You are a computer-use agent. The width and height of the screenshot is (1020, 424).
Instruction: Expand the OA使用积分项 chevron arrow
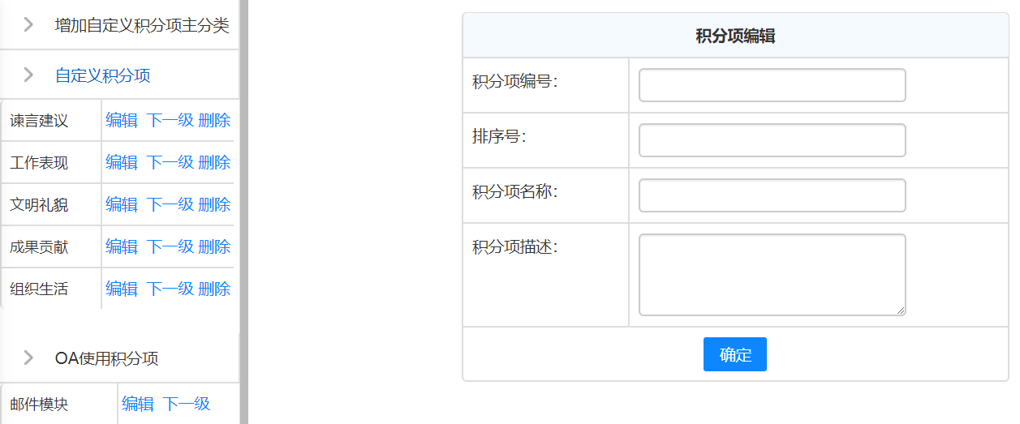coord(29,358)
